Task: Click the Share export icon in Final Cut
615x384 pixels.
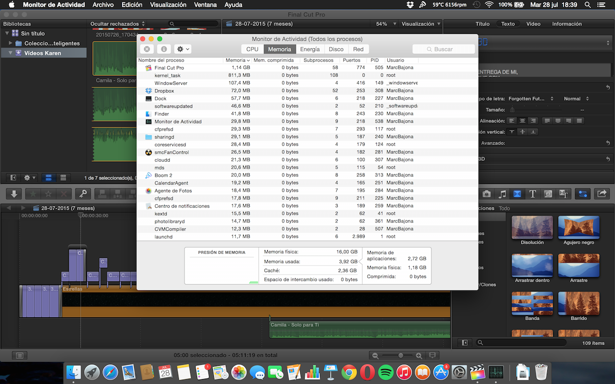Action: tap(601, 194)
